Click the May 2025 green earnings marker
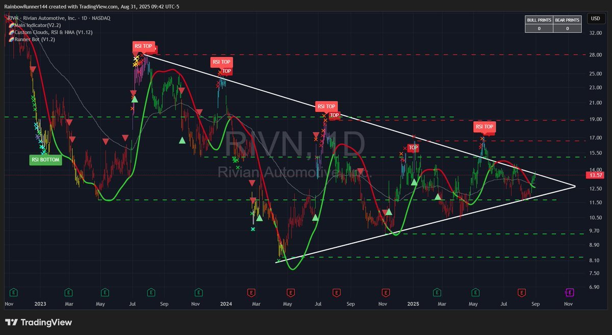 pyautogui.click(x=475, y=293)
